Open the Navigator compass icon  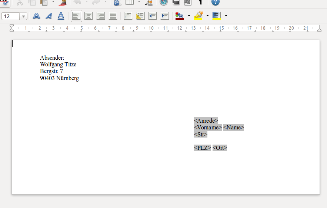(x=164, y=3)
